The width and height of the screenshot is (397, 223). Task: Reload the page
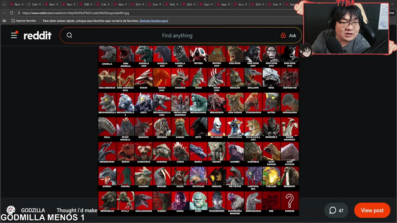[x=11, y=13]
